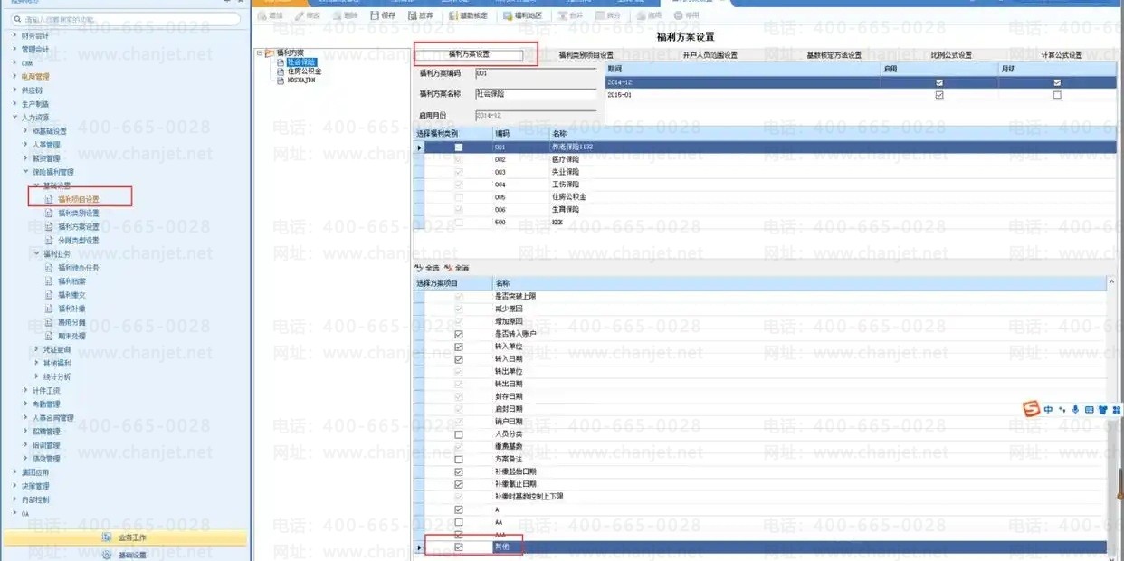The width and height of the screenshot is (1124, 561).
Task: Click the Sogou input method S icon
Action: click(1031, 410)
